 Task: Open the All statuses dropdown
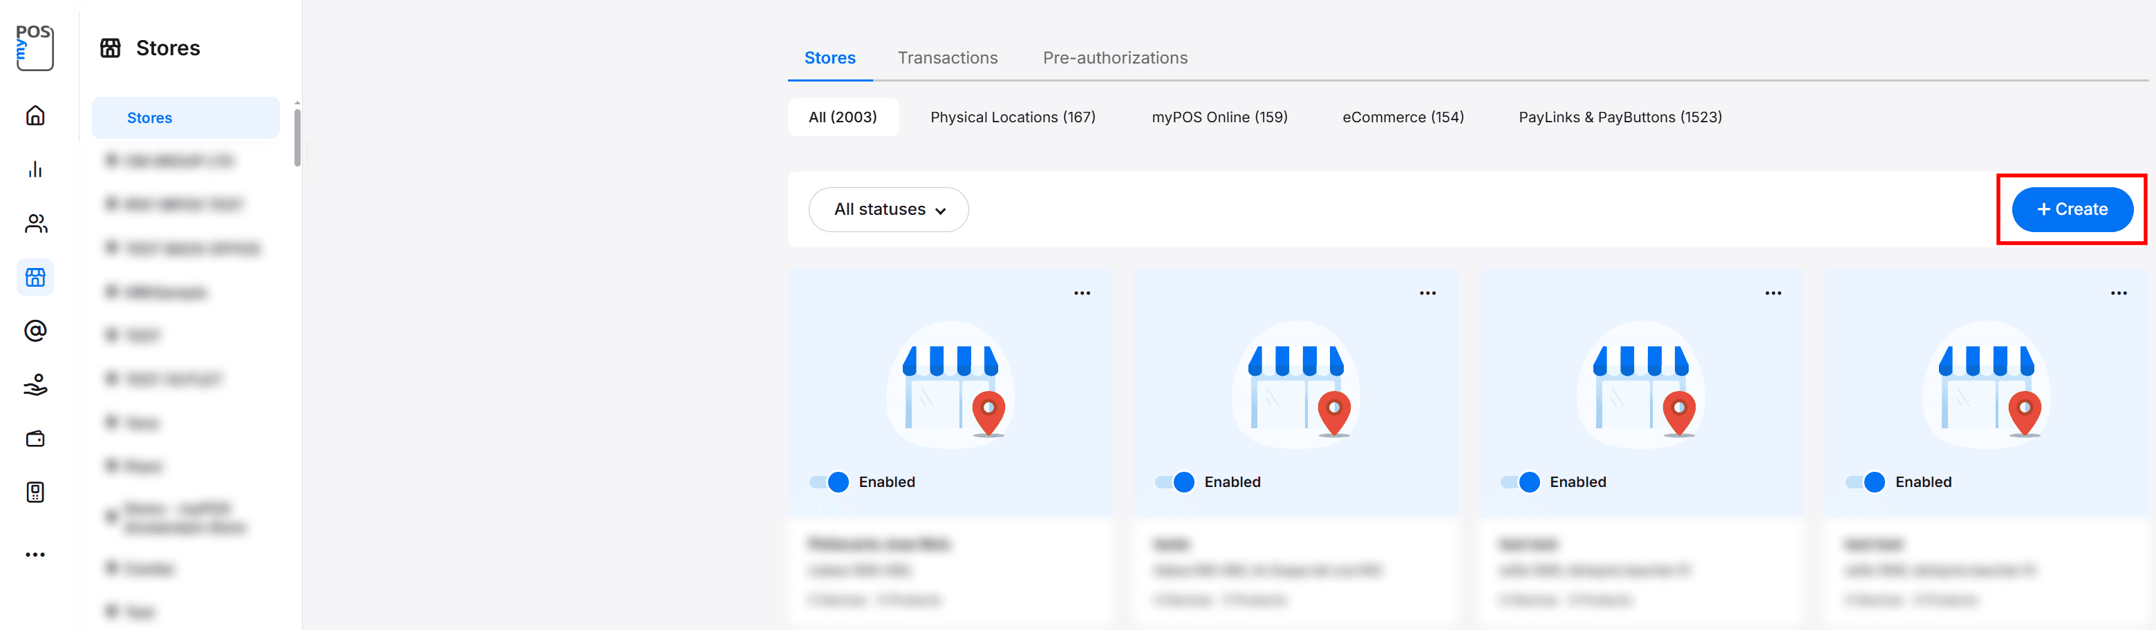click(x=888, y=209)
